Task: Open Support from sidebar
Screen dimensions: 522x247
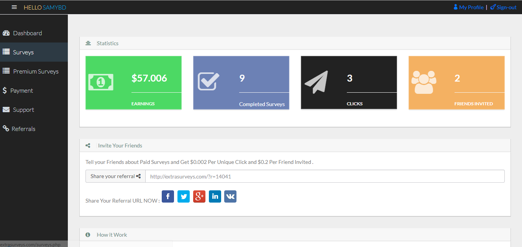Action: [23, 110]
